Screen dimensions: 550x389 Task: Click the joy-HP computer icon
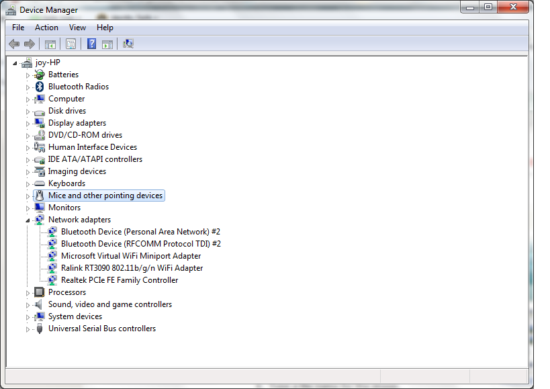pyautogui.click(x=27, y=62)
